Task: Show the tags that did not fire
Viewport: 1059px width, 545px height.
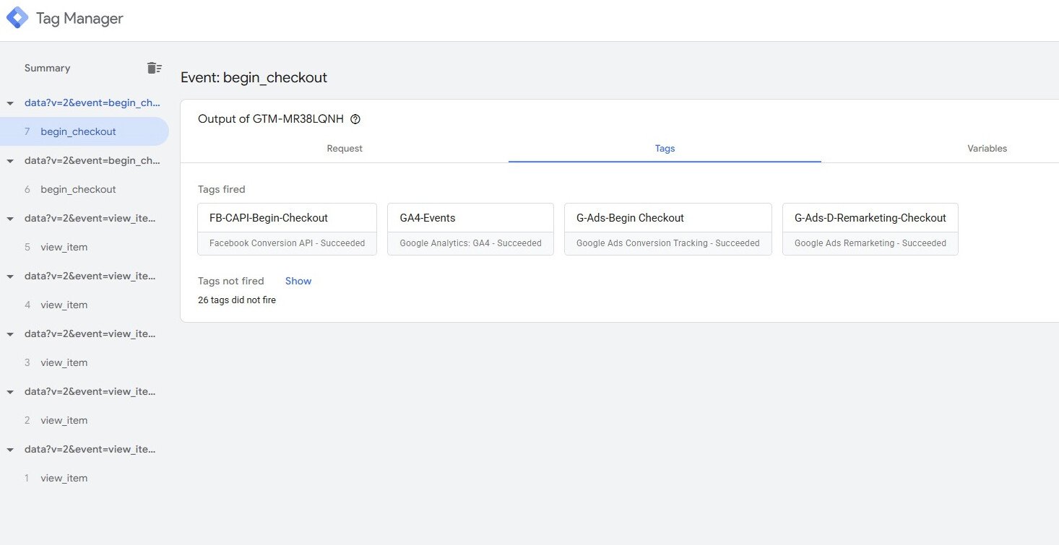Action: pyautogui.click(x=298, y=281)
